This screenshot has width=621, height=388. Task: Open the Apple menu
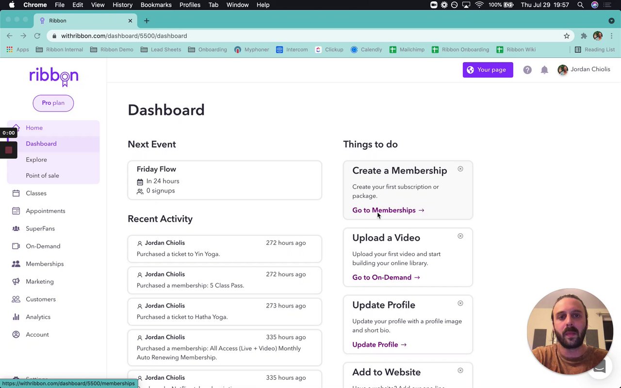point(12,5)
